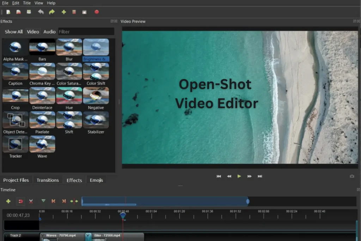Jump to previous marker in timeline toolbar

54,201
